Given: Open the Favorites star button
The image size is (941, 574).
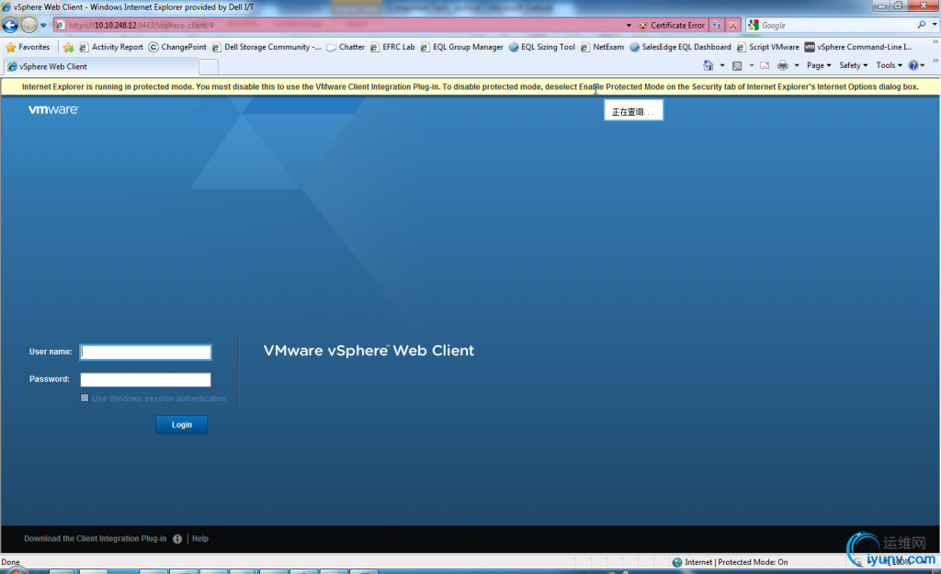Looking at the screenshot, I should point(28,47).
